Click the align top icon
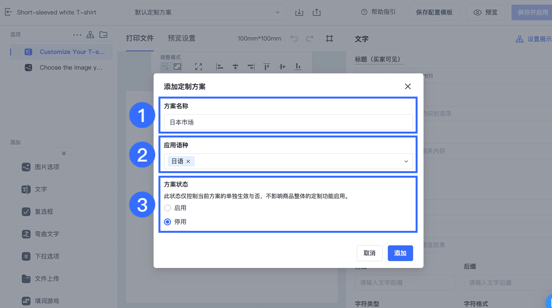The height and width of the screenshot is (308, 552). tap(267, 67)
